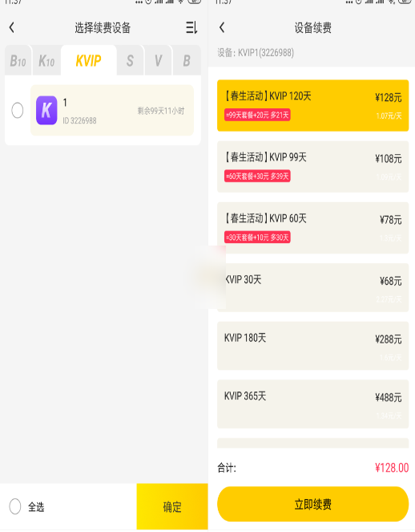415x532 pixels.
Task: Select the KVIP 365天 plan for ¥488
Action: (x=312, y=404)
